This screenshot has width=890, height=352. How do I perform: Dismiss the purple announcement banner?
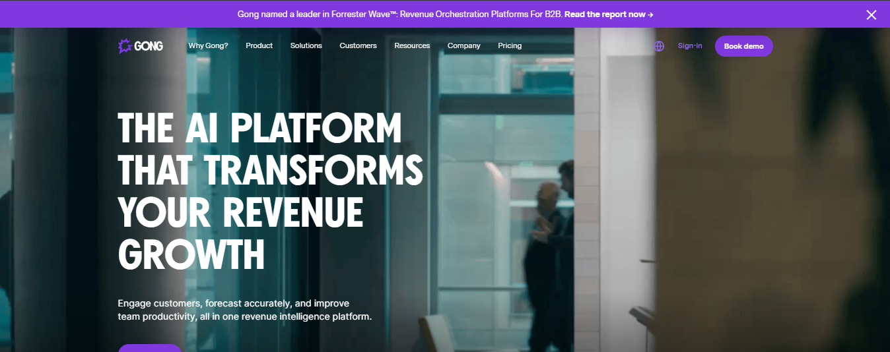click(871, 15)
